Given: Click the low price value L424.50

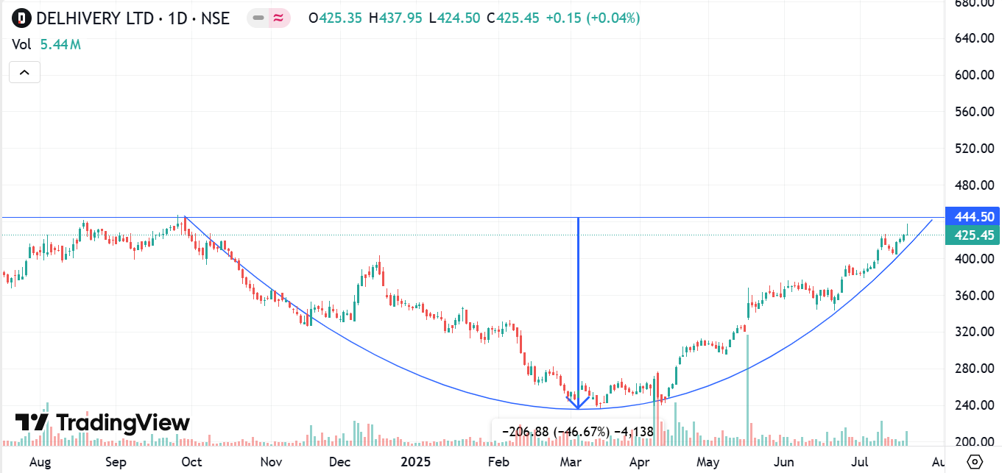Looking at the screenshot, I should coord(455,18).
